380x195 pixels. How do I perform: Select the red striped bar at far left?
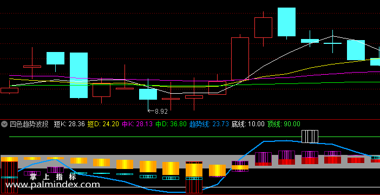point(9,177)
